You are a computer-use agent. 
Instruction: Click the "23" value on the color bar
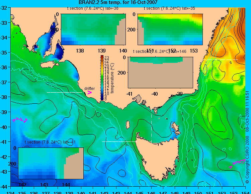[x=107, y=58]
